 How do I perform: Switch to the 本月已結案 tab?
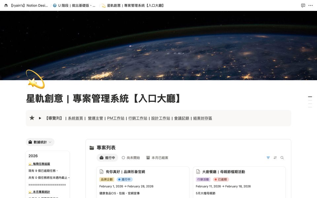(157, 158)
